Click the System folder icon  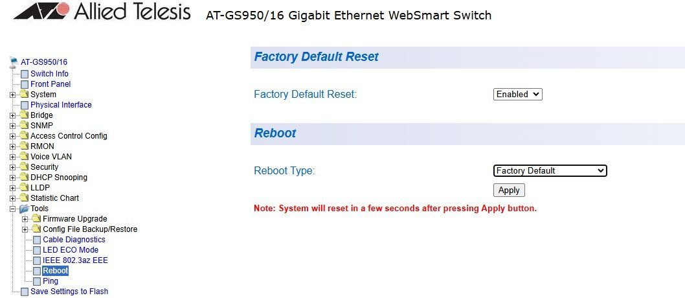[x=25, y=95]
